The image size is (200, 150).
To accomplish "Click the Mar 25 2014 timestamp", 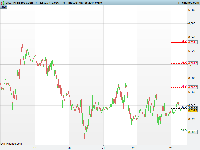I will 91,2.
